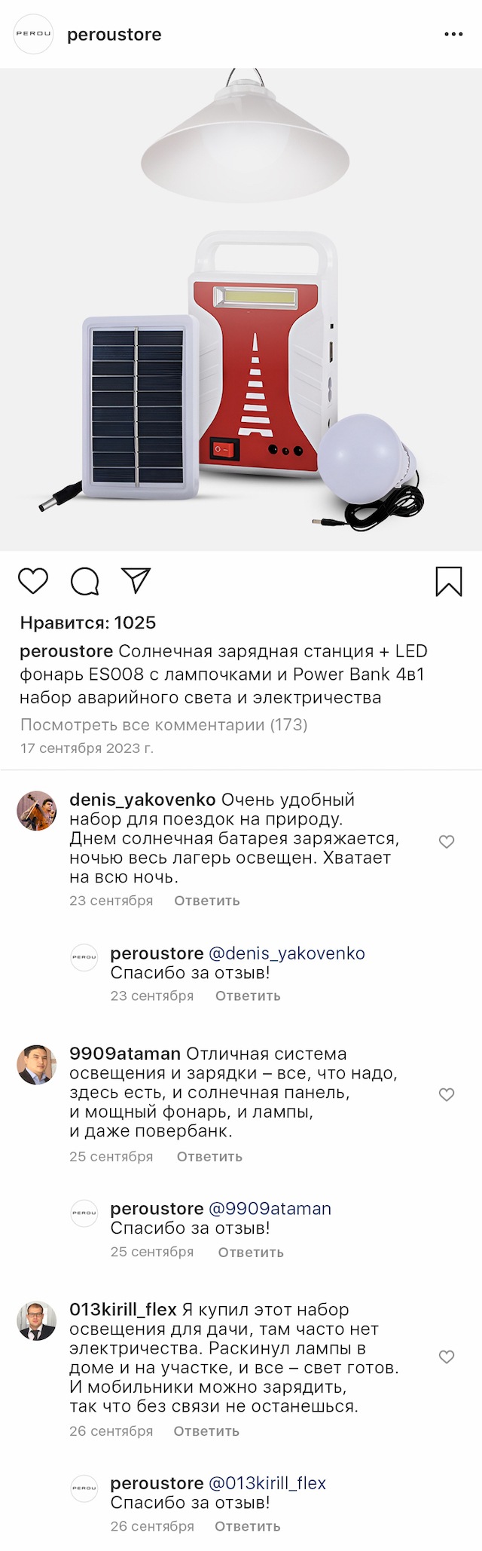Viewport: 482px width, 1551px height.
Task: Expand all 173 comments
Action: pos(163,725)
